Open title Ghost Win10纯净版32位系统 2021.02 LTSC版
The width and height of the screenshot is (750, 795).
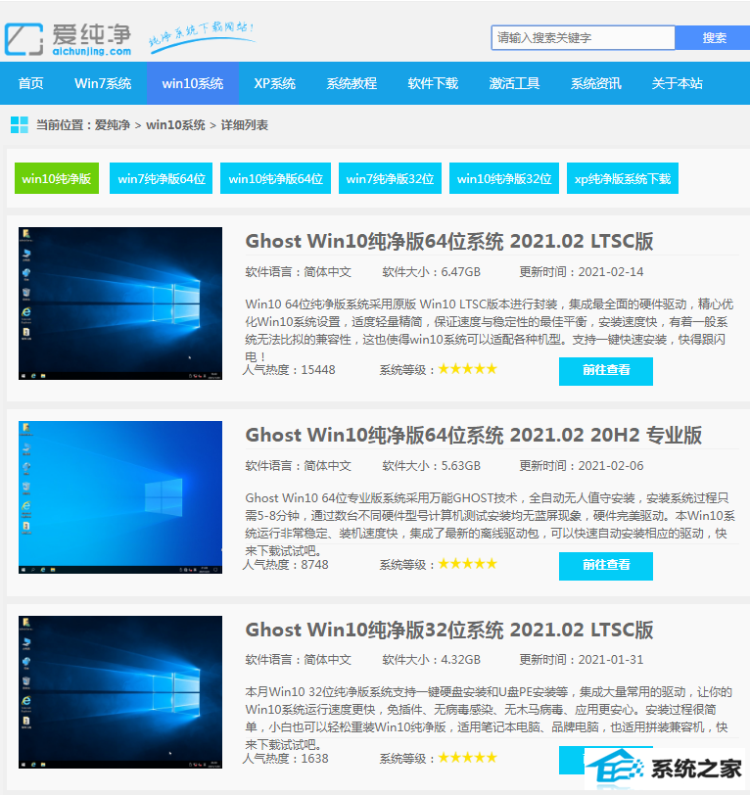[449, 630]
